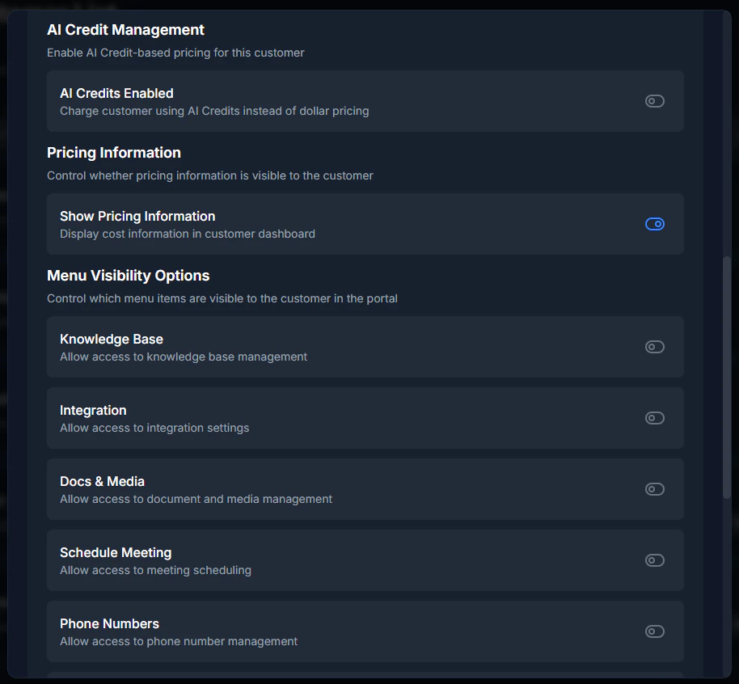Turn on the Integration toggle
The image size is (739, 684).
point(654,418)
